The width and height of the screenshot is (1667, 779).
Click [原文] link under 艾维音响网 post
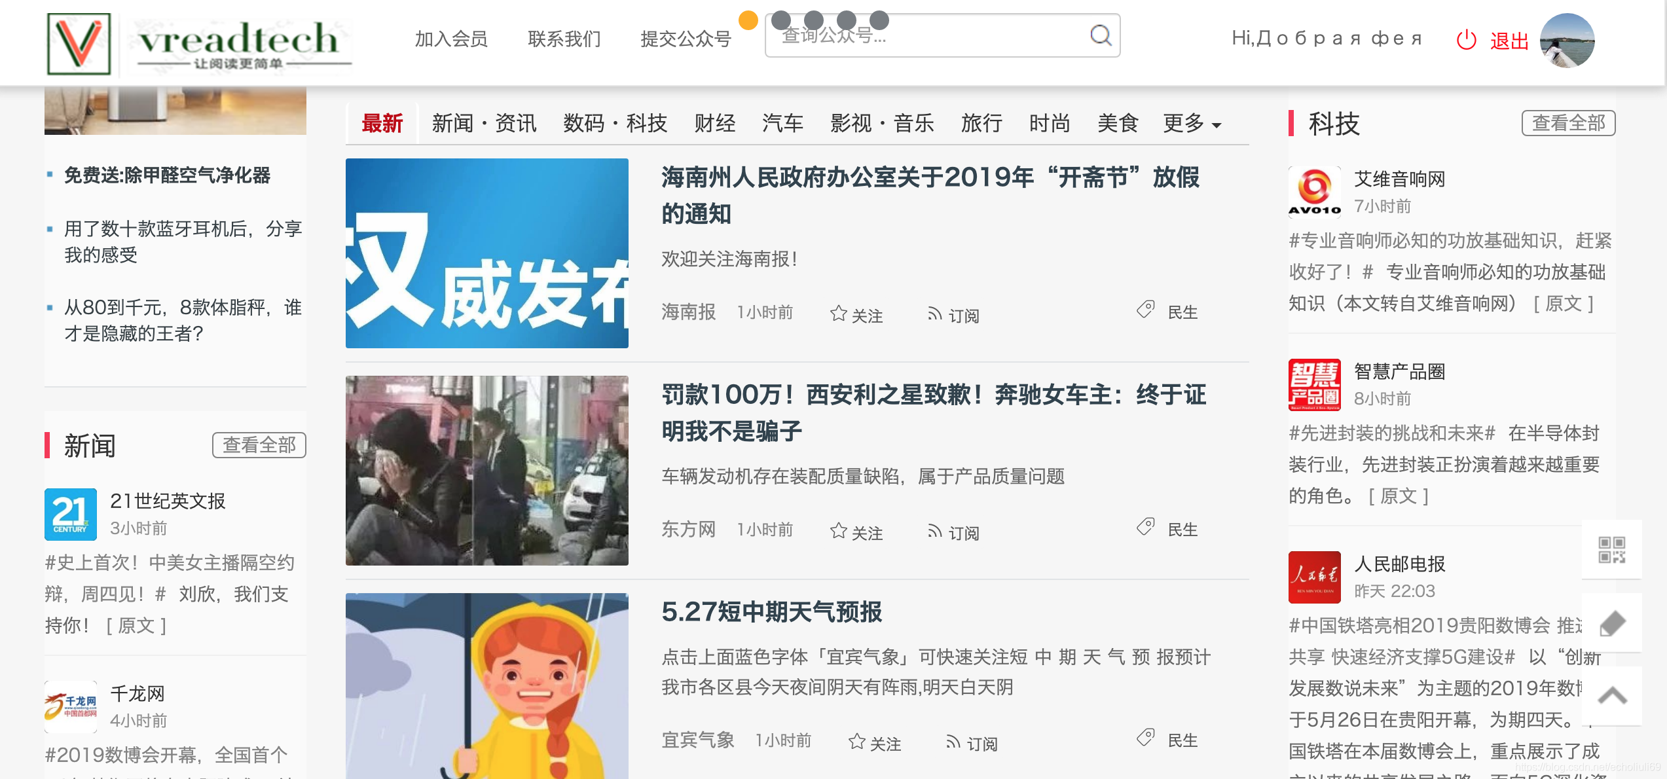[x=1563, y=304]
